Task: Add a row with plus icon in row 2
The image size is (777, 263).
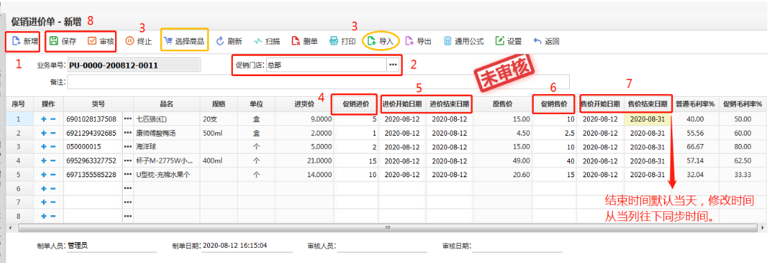Action: (x=44, y=133)
